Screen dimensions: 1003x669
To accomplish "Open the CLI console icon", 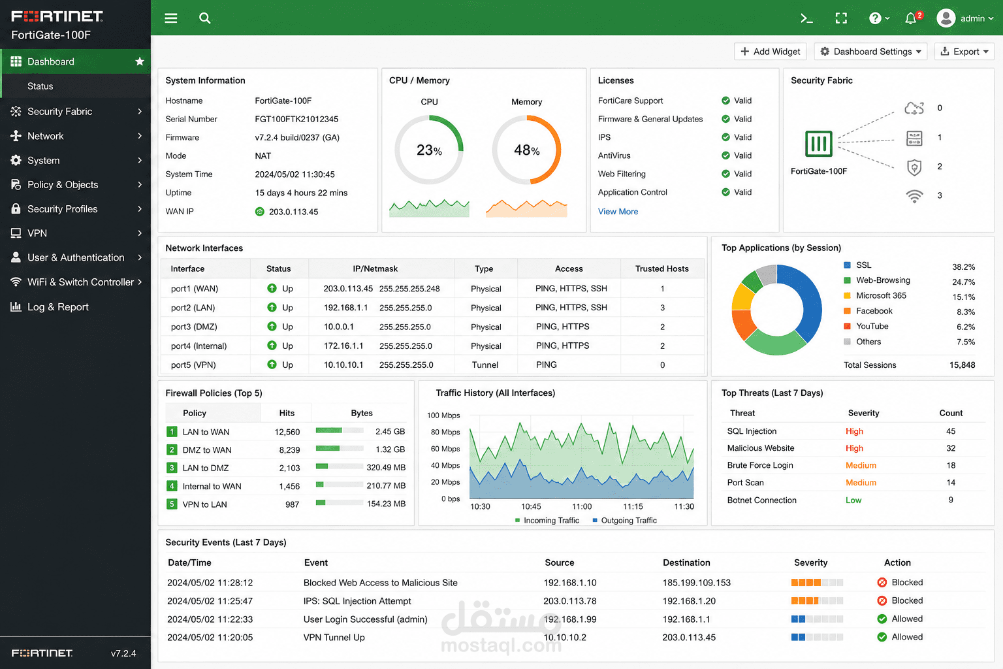I will pyautogui.click(x=806, y=18).
